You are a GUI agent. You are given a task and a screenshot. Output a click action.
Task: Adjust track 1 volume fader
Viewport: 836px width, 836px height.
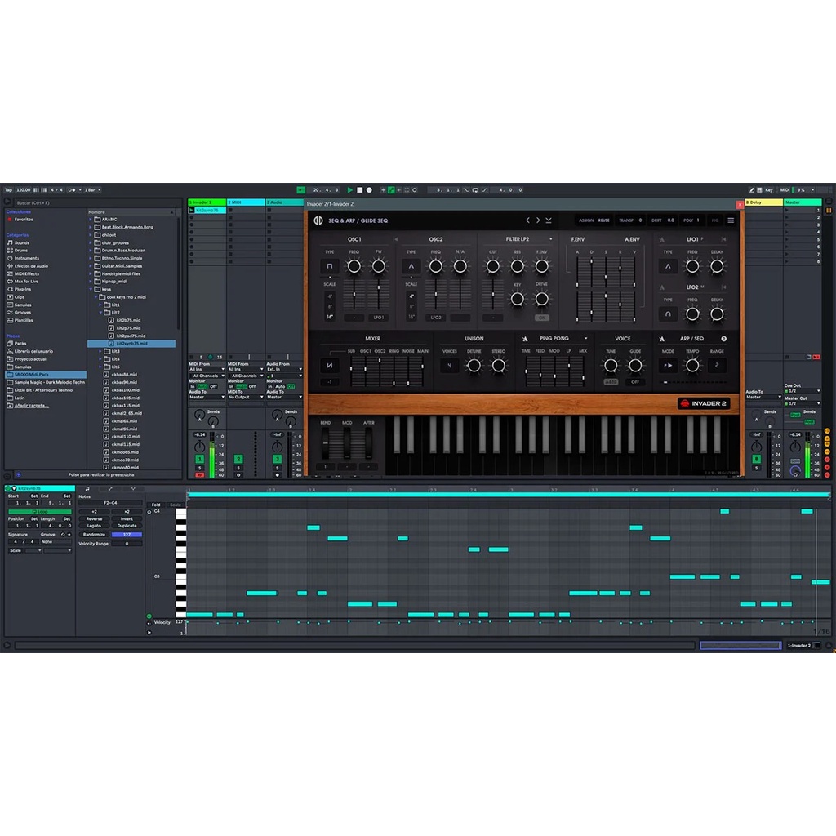coord(212,453)
